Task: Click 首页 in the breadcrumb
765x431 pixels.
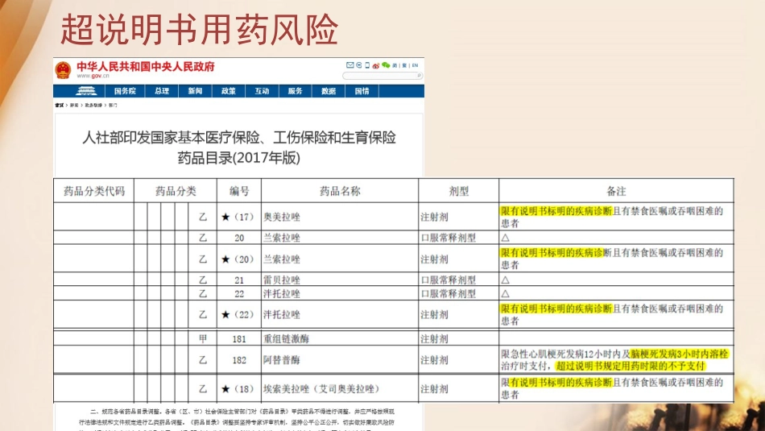Action: click(59, 105)
